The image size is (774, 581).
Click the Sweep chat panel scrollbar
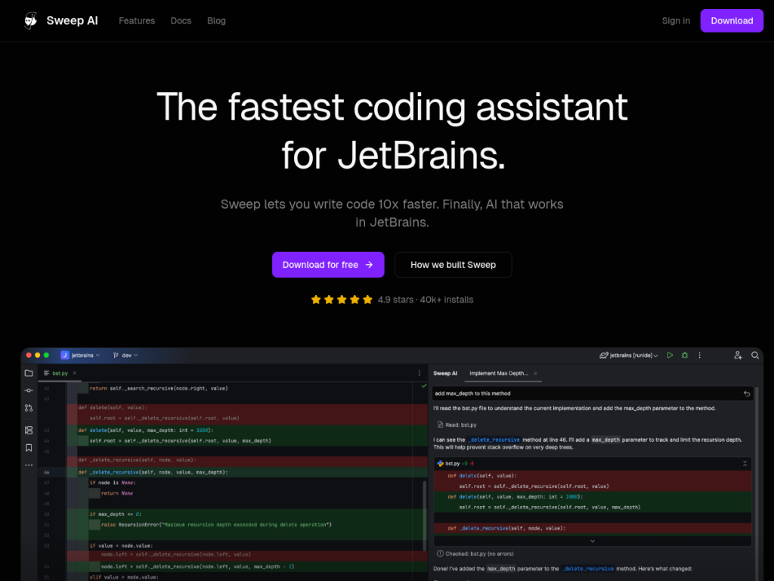(757, 483)
